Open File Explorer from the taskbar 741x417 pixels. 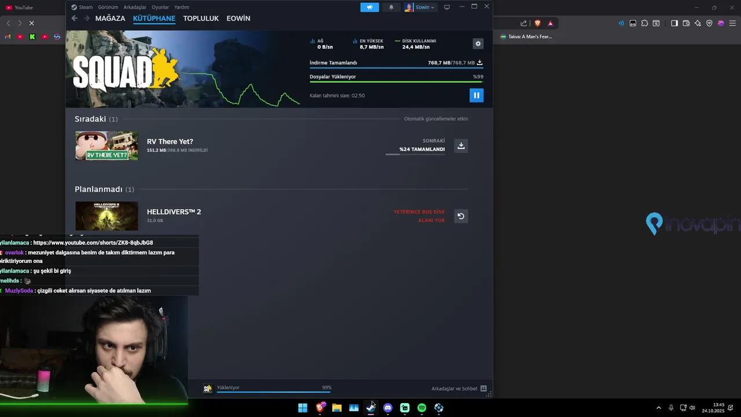[x=337, y=408]
